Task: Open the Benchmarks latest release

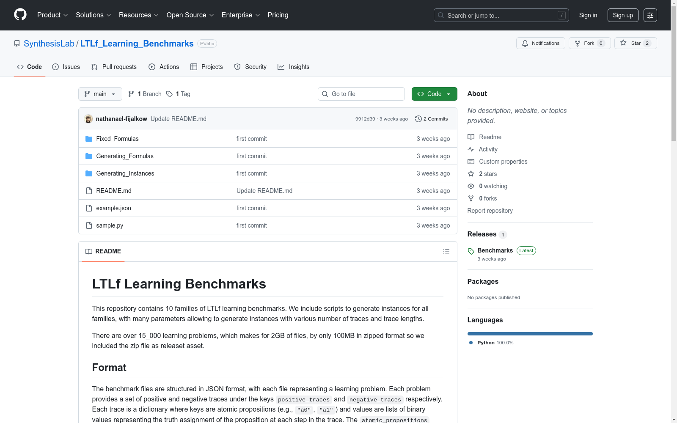Action: [495, 250]
